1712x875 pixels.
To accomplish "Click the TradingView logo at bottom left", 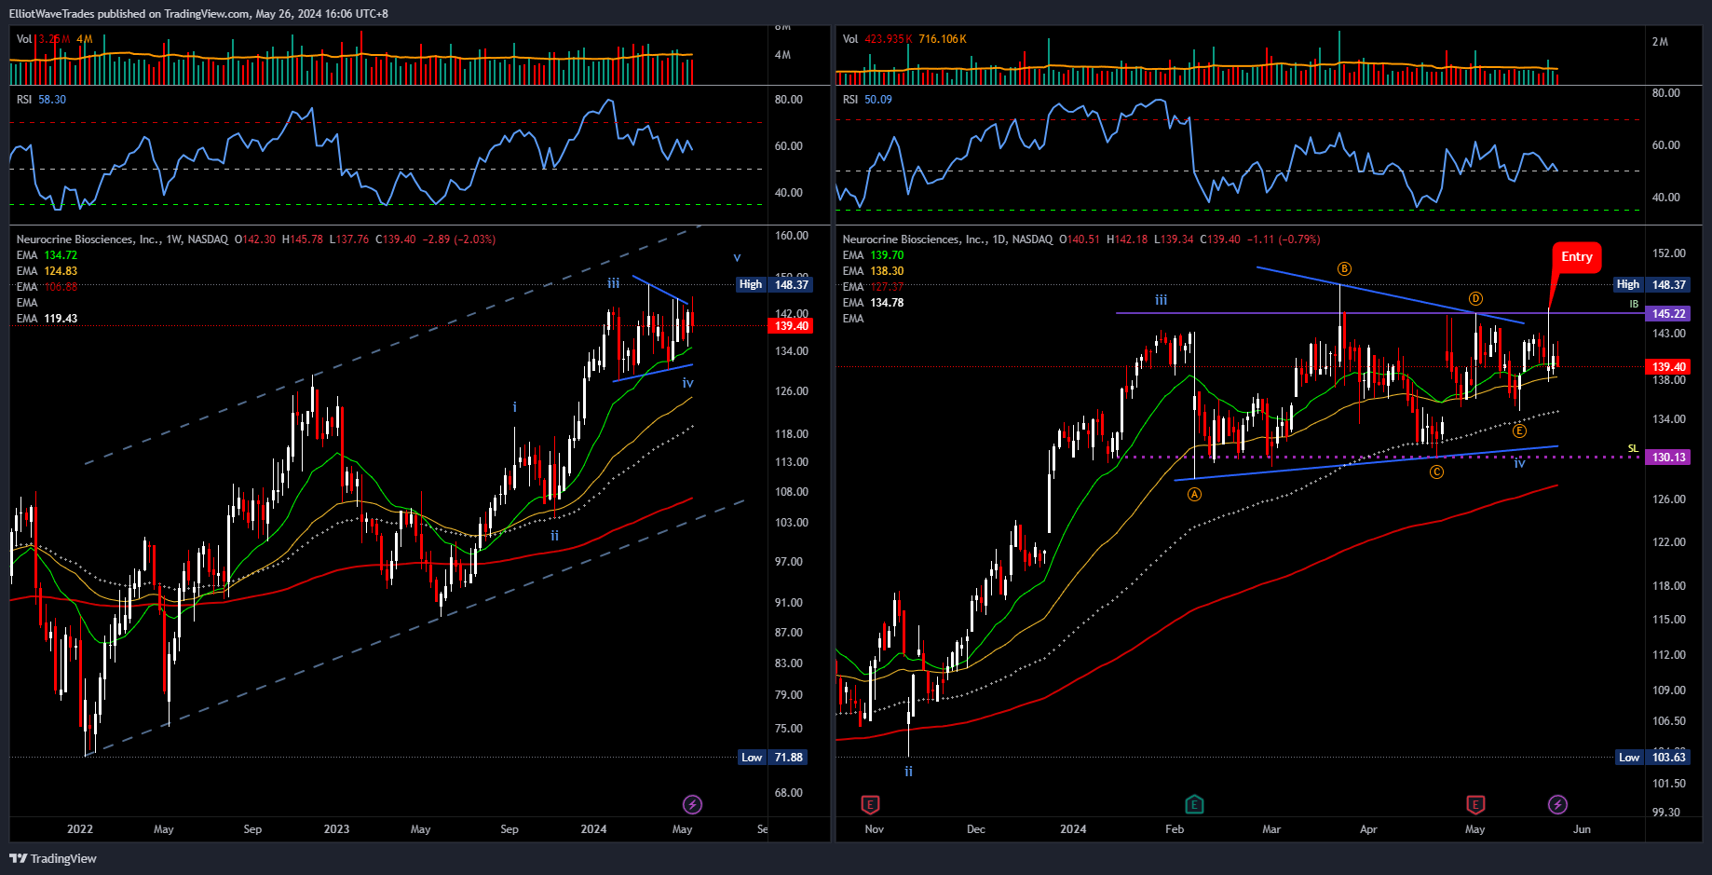I will 53,858.
